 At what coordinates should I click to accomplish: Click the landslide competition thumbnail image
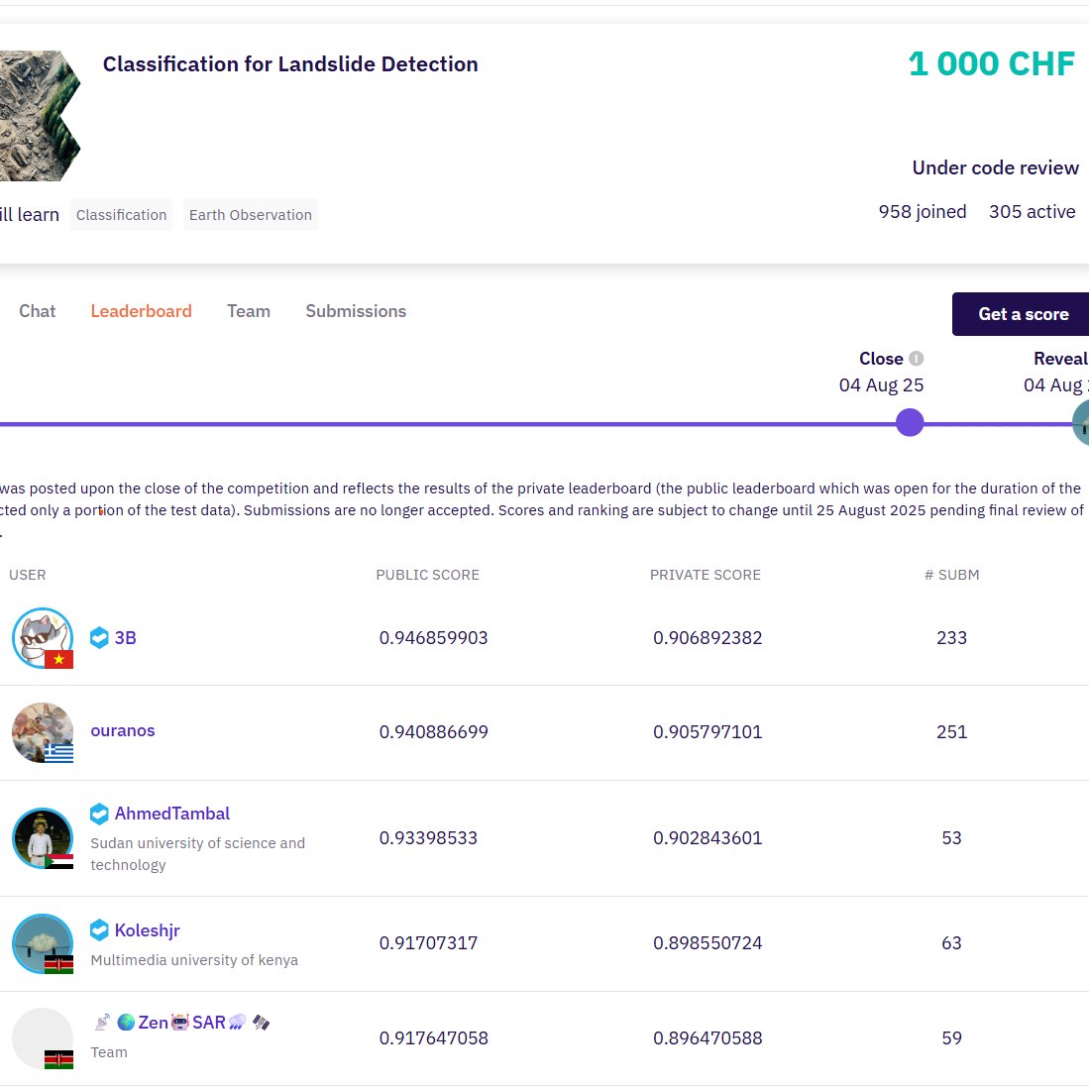pyautogui.click(x=40, y=116)
